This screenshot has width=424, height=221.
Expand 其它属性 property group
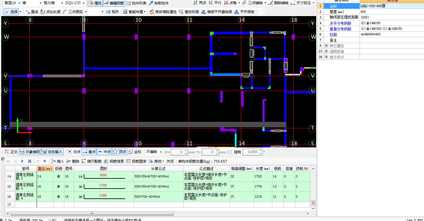(x=326, y=46)
